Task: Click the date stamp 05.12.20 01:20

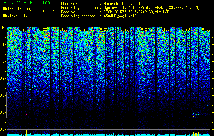Action: pyautogui.click(x=17, y=16)
